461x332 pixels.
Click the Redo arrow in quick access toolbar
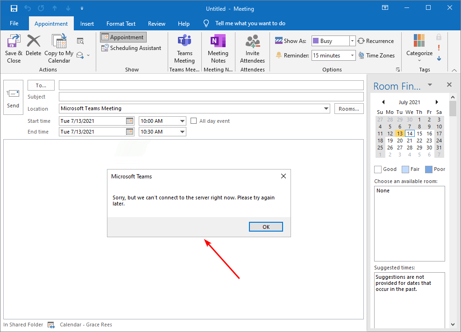[x=41, y=8]
